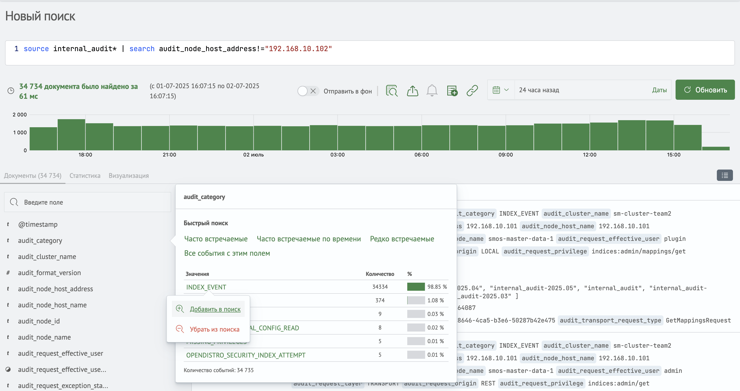Select the audit_category field
Image resolution: width=740 pixels, height=391 pixels.
pos(40,240)
